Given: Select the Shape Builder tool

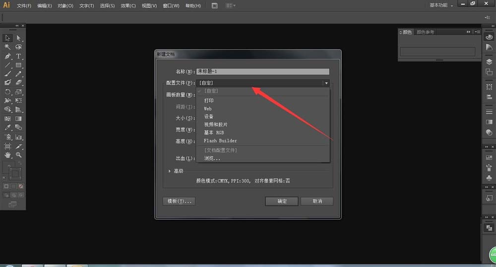Looking at the screenshot, I should coord(7,110).
